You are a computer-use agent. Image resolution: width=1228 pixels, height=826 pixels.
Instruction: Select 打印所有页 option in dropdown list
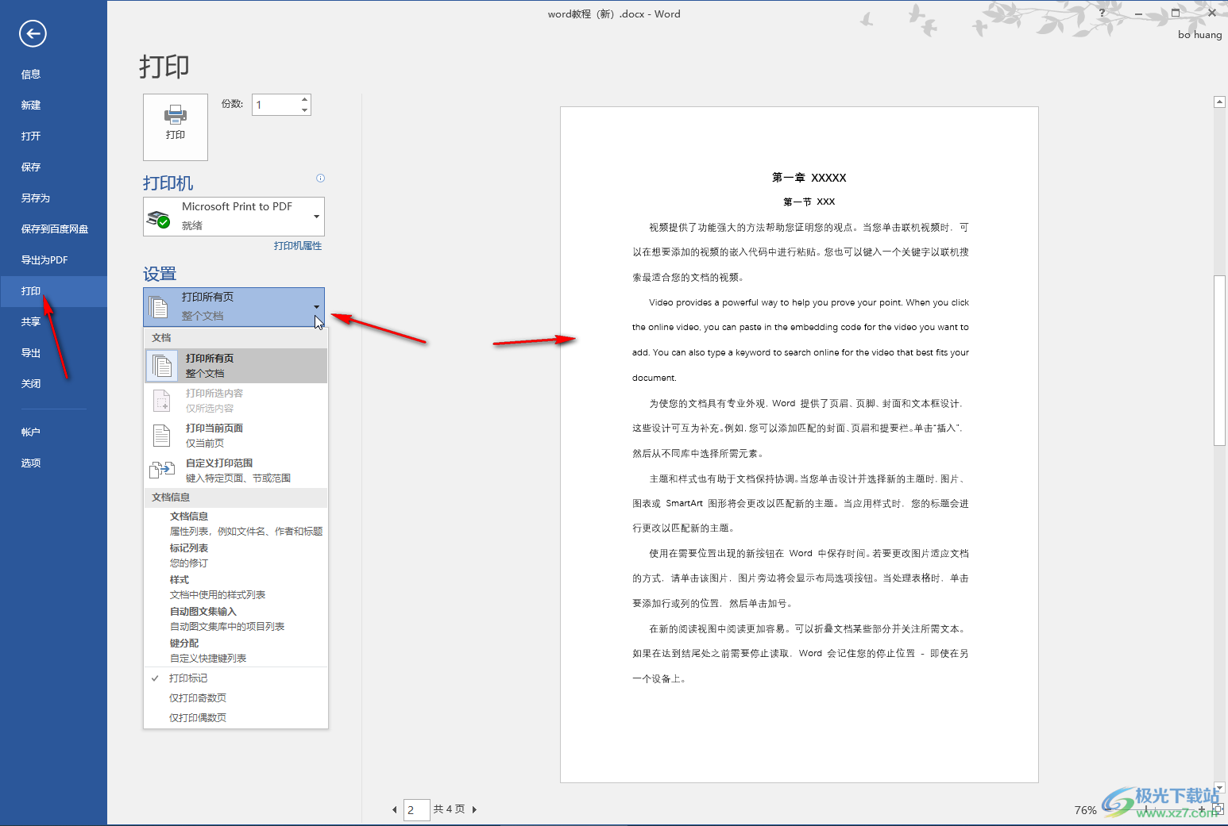pos(236,366)
